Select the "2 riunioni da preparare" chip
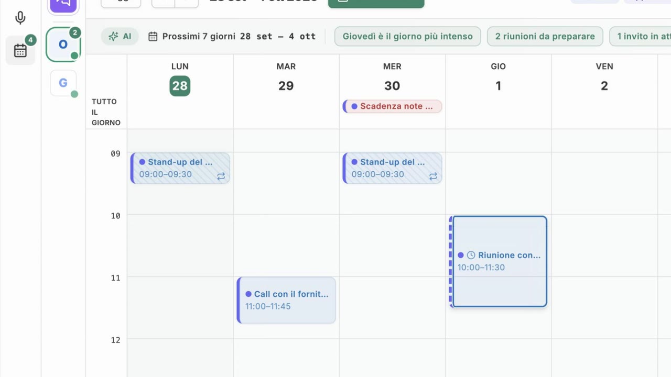The width and height of the screenshot is (671, 377). 545,36
